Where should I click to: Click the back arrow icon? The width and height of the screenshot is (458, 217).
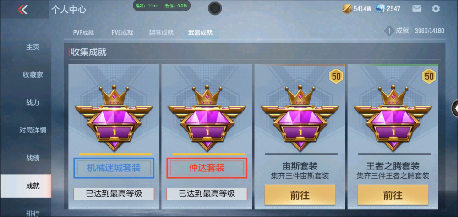point(23,10)
